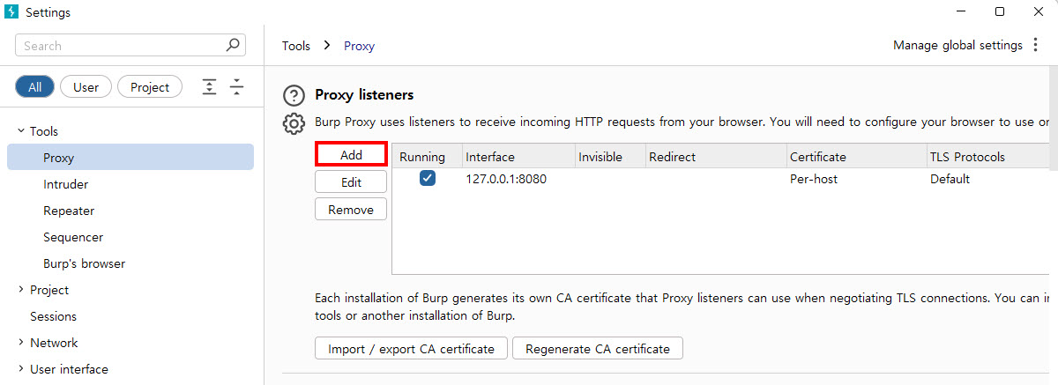Open Intruder settings in sidebar
Screen dimensions: 1058x385
[66, 184]
